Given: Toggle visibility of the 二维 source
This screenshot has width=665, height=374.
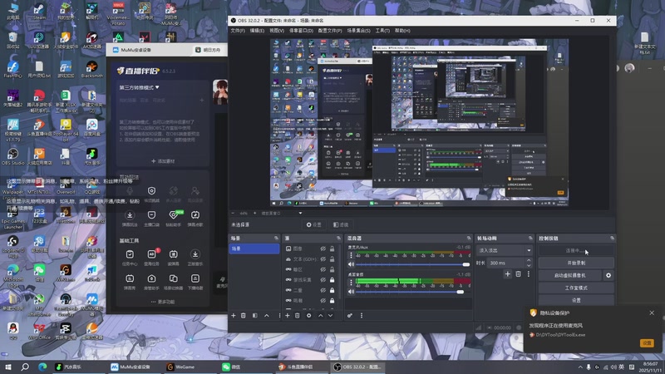Looking at the screenshot, I should [323, 290].
